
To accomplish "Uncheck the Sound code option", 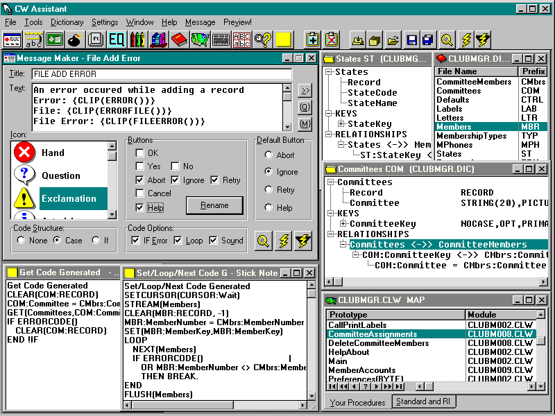I will (x=213, y=241).
